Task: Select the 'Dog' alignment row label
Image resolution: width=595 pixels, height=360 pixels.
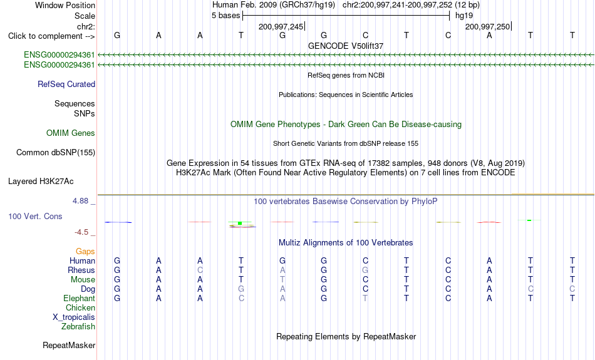Action: (x=88, y=289)
